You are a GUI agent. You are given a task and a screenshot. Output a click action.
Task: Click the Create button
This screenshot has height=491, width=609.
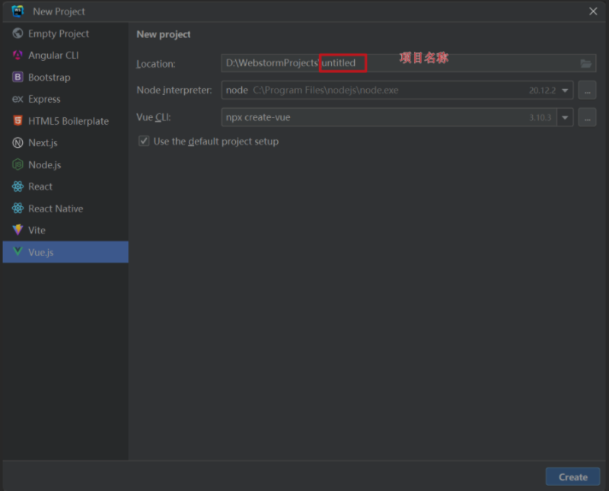572,477
